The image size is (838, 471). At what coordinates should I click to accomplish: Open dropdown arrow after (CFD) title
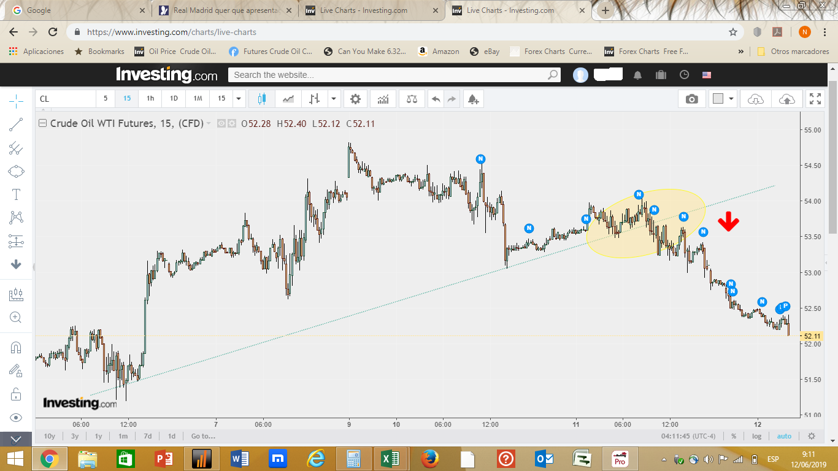[x=209, y=123]
